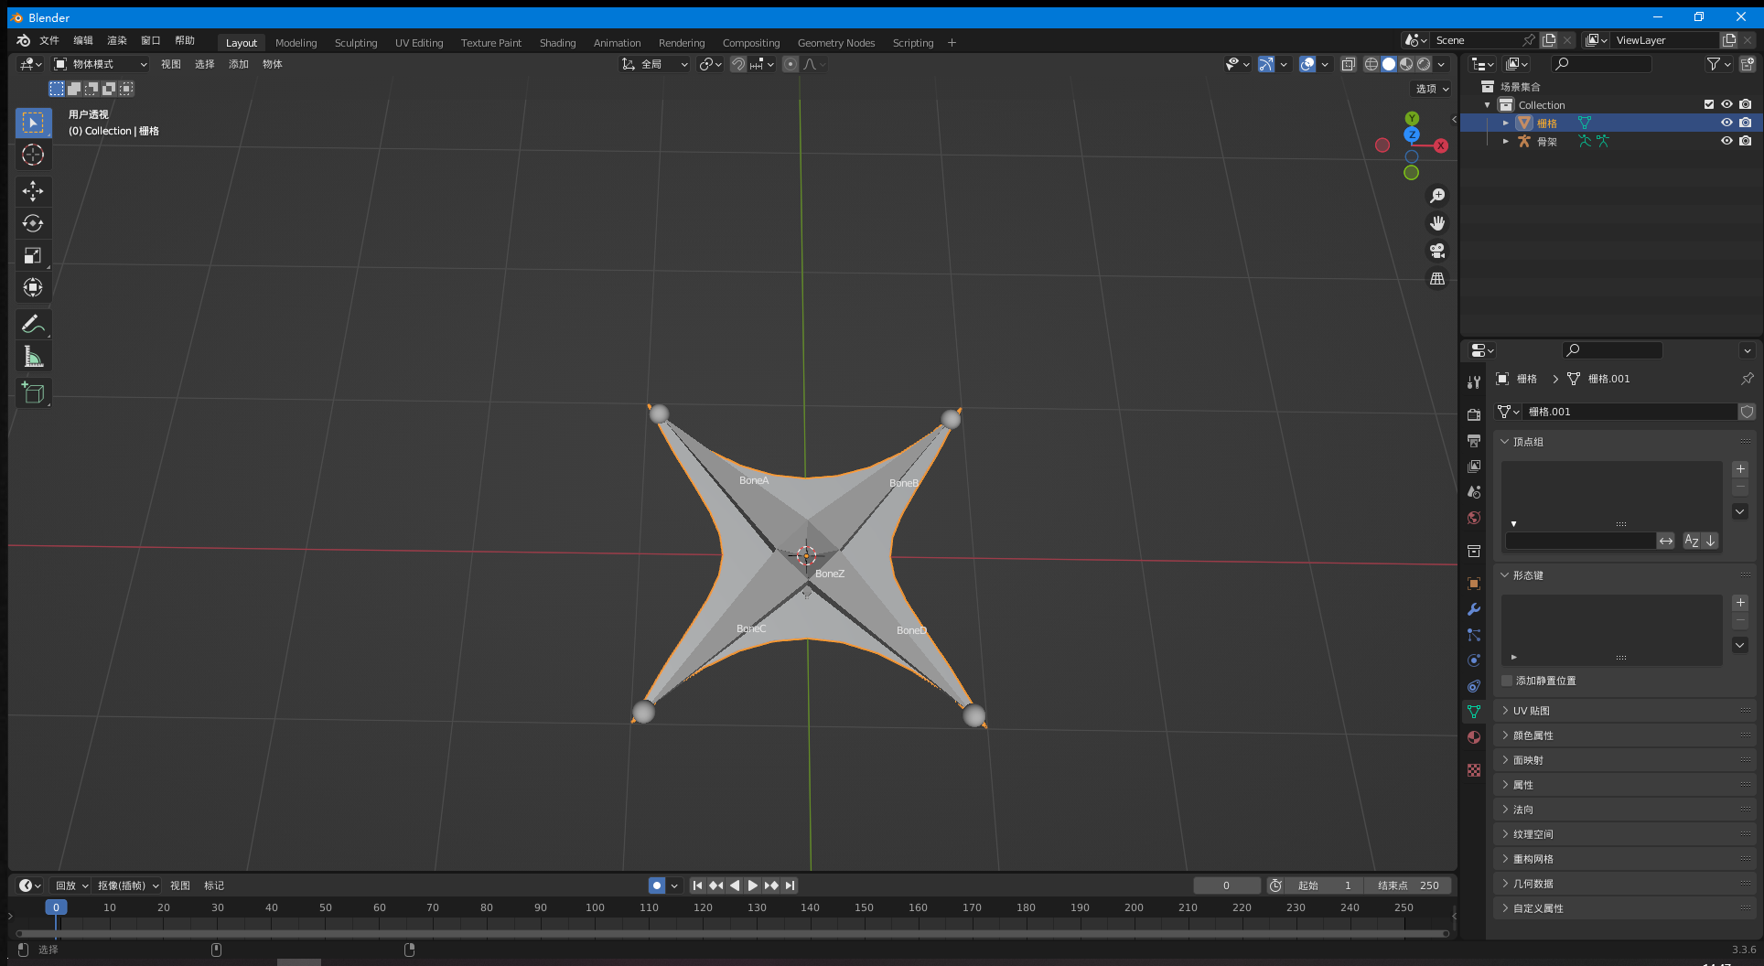Select the Move tool
This screenshot has width=1764, height=966.
pyautogui.click(x=33, y=191)
